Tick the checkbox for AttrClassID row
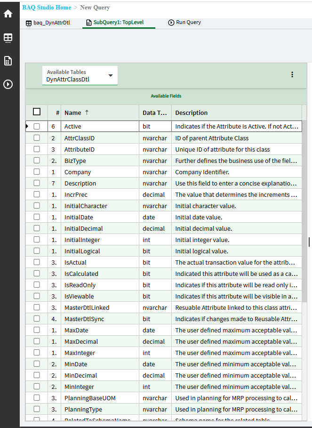312x428 pixels. [37, 138]
